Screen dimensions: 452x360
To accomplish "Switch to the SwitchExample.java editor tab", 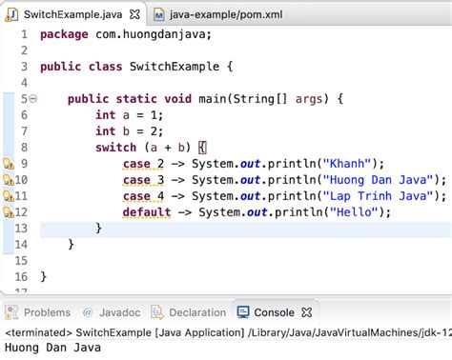I will [x=72, y=14].
